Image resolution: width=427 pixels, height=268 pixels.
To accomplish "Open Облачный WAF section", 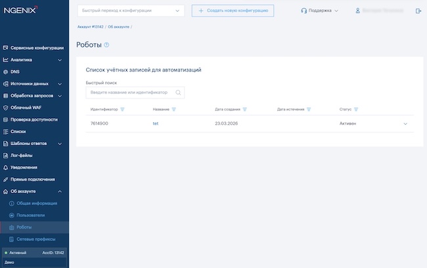I will (x=26, y=108).
